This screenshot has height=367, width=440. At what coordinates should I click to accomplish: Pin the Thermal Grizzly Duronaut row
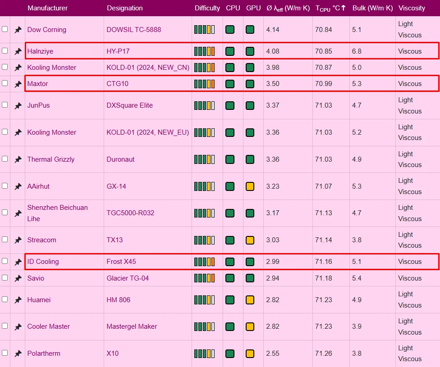pos(18,159)
